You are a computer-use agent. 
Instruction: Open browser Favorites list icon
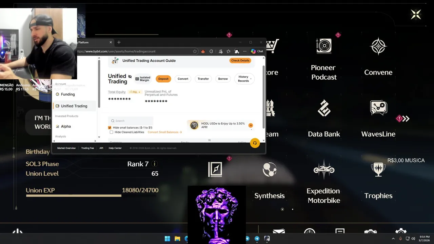click(x=229, y=51)
